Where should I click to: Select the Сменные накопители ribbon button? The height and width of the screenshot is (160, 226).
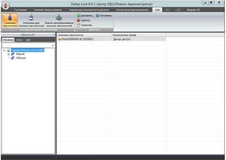(10, 21)
